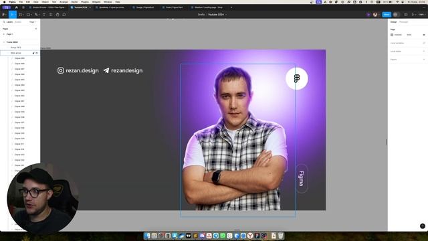Open the Page dropdown in Layers panel
This screenshot has width=428, height=241.
pyautogui.click(x=32, y=22)
